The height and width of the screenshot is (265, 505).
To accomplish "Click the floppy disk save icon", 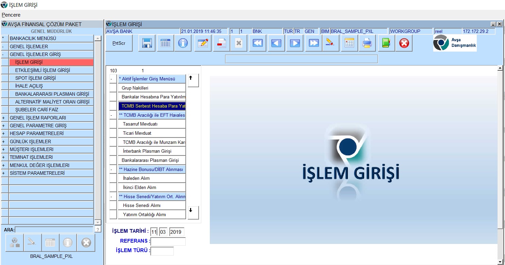I will click(147, 43).
